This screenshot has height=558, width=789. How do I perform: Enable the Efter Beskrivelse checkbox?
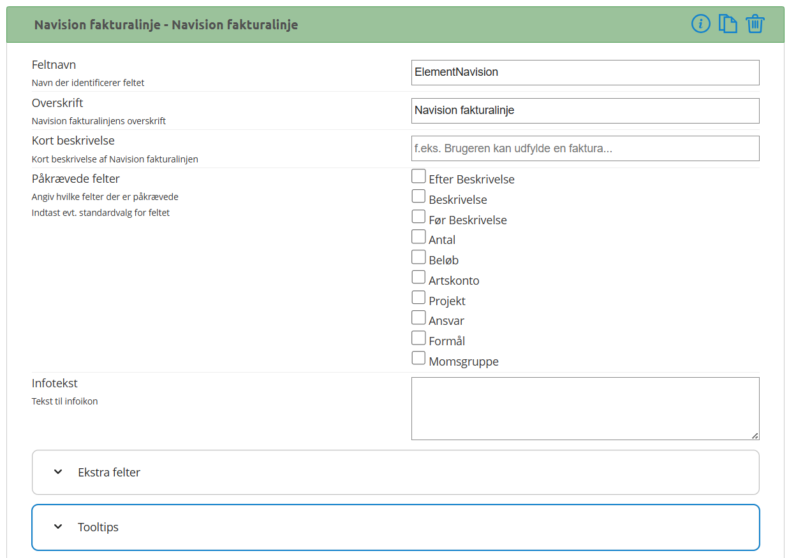[x=418, y=176]
